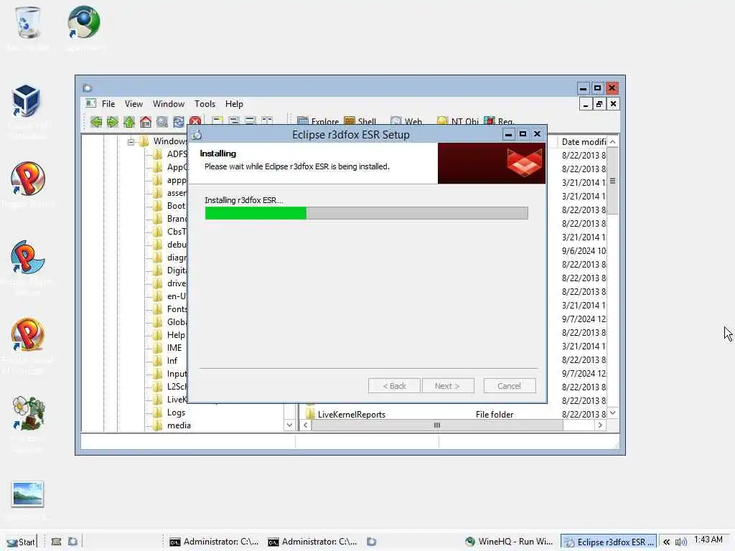Click Cancel in the Eclipse r3dfox setup
This screenshot has height=551, width=735.
coord(510,386)
